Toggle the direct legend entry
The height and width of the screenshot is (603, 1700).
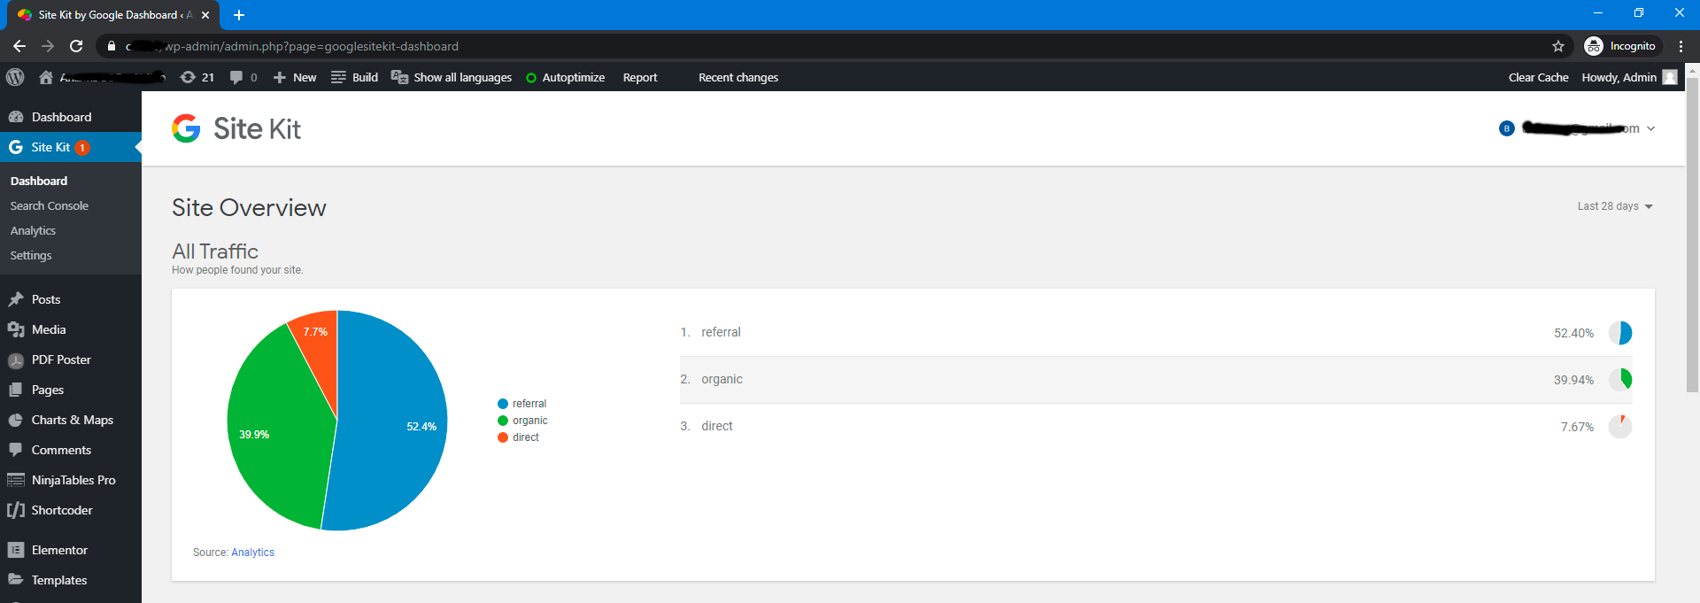click(519, 437)
